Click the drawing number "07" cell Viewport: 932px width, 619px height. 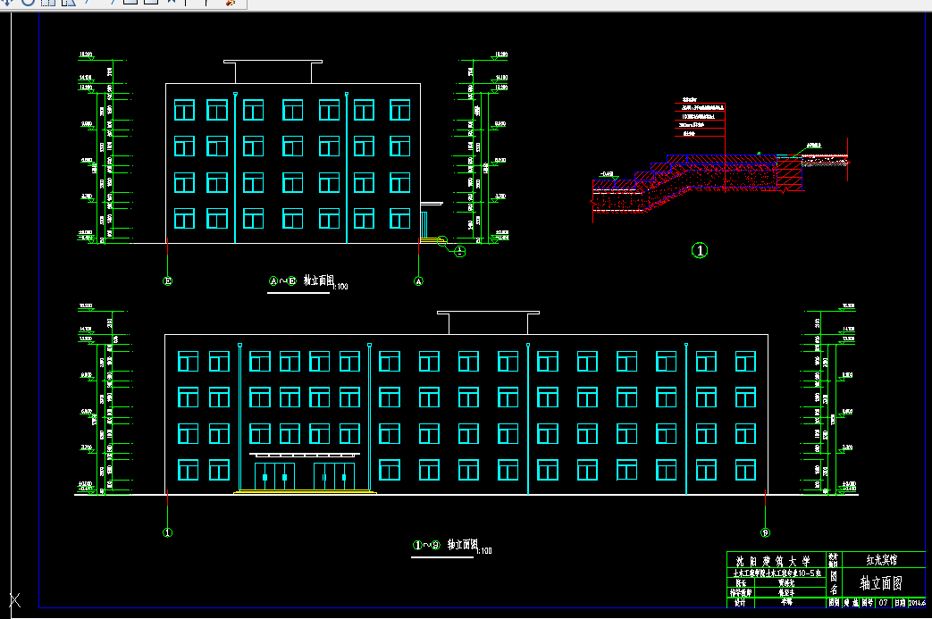[883, 602]
